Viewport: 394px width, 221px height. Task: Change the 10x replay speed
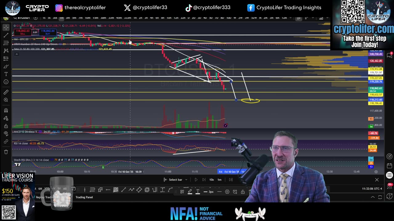(212, 180)
